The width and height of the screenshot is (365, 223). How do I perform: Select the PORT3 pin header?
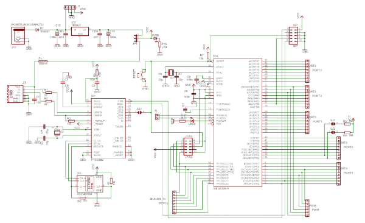click(x=307, y=97)
